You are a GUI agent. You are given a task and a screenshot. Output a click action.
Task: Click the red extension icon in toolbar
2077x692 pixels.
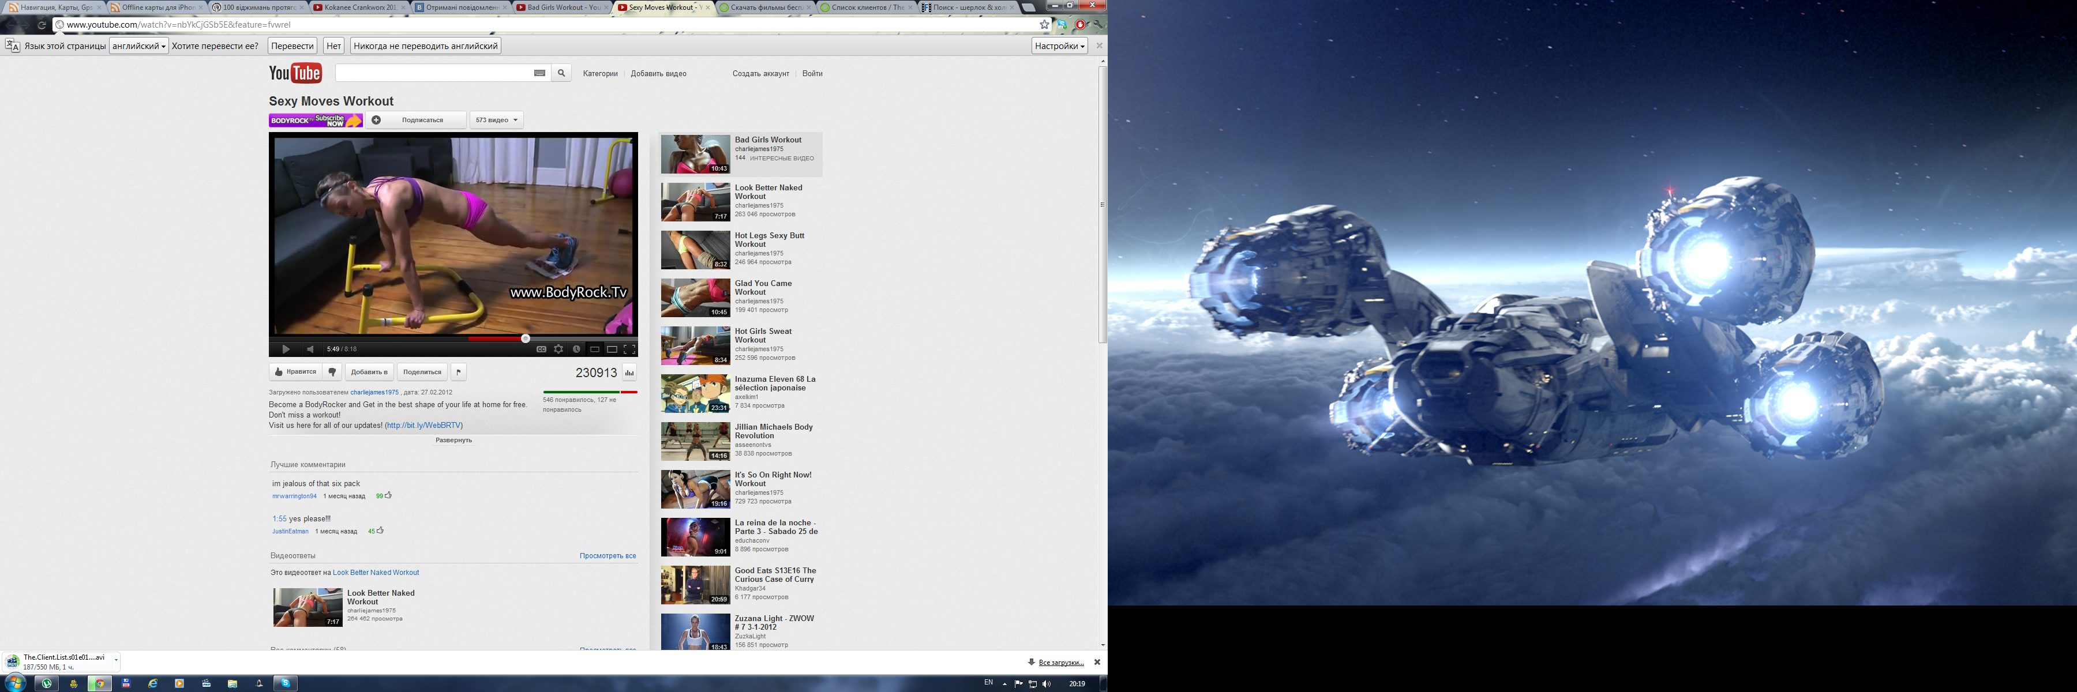(x=1081, y=24)
